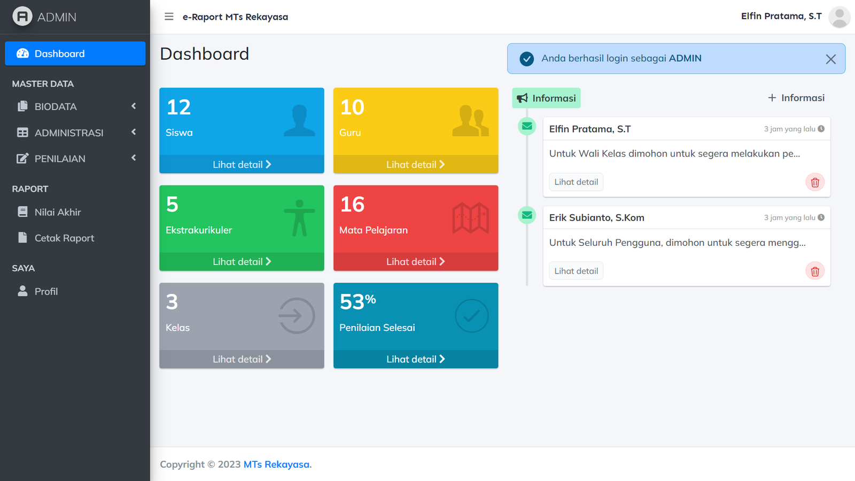855x481 pixels.
Task: Click the envelope icon beside Erik Subianto's message
Action: [527, 215]
